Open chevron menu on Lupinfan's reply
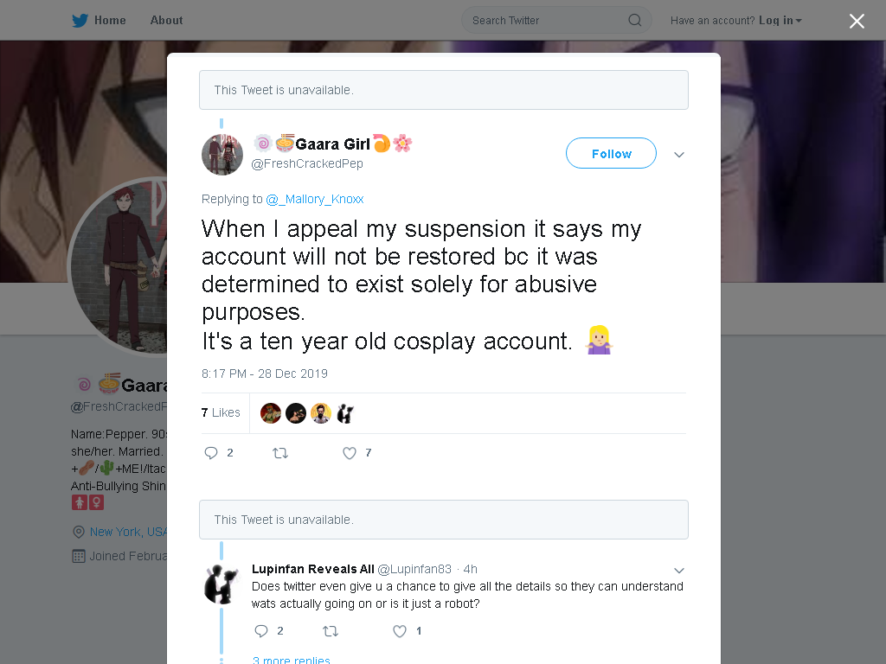The width and height of the screenshot is (886, 664). coord(679,571)
